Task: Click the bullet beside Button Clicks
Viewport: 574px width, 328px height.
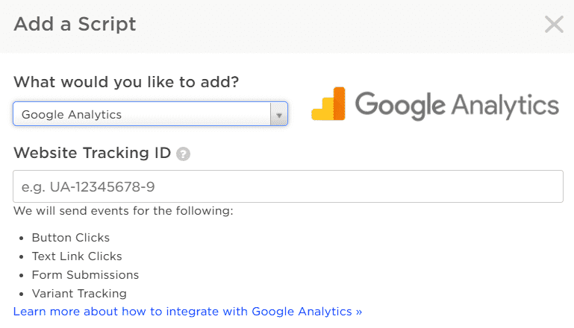Action: click(x=22, y=239)
